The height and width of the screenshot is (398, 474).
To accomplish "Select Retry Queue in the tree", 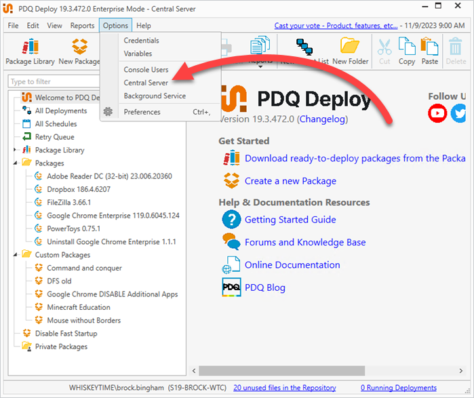I will click(54, 137).
